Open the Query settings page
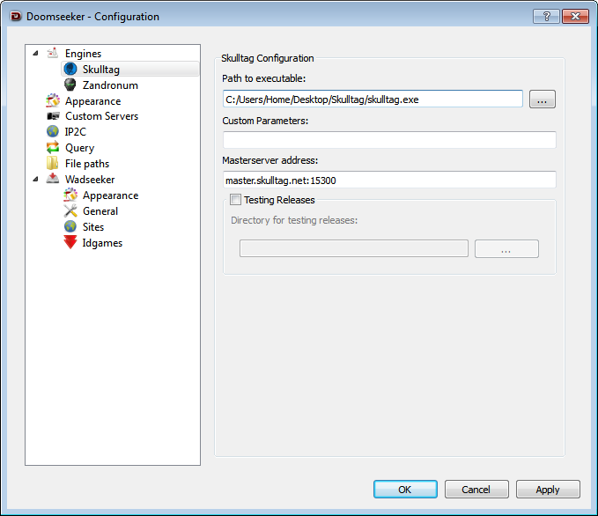The height and width of the screenshot is (516, 598). (x=80, y=148)
